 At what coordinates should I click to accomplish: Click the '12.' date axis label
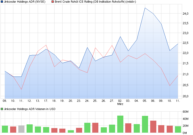[x=30, y=101]
